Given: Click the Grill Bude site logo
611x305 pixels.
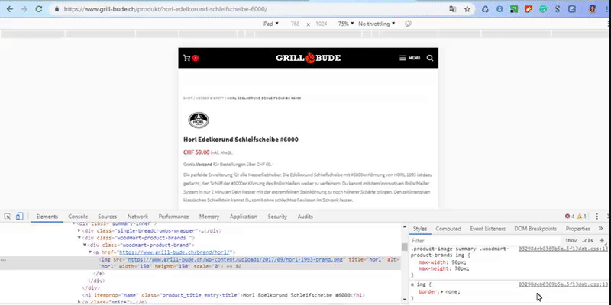Looking at the screenshot, I should (309, 58).
